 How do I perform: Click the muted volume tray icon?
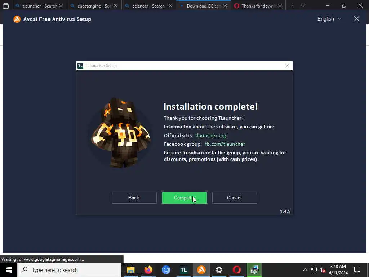[322, 270]
